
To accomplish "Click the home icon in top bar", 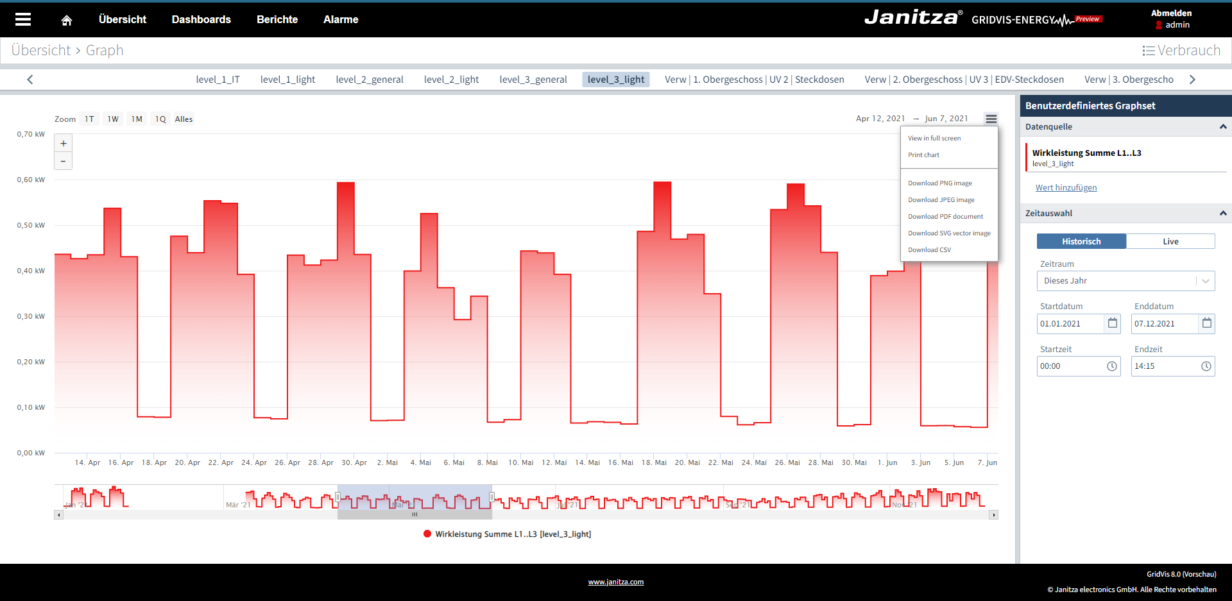I will [66, 20].
